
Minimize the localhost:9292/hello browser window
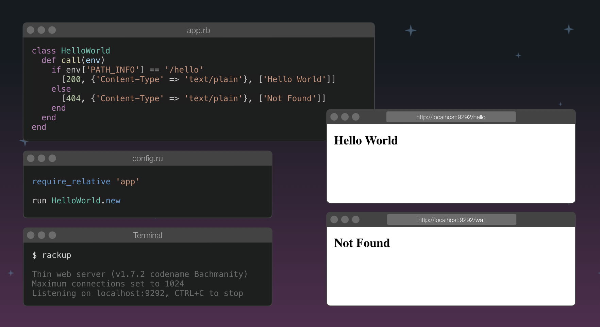coord(345,117)
